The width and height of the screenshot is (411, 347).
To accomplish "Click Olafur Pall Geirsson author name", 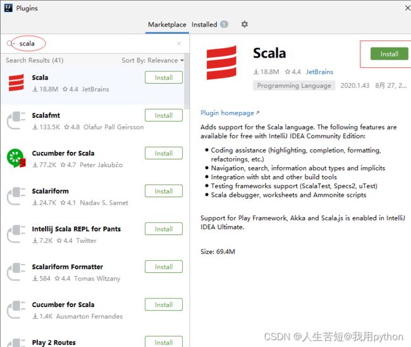I will click(113, 127).
